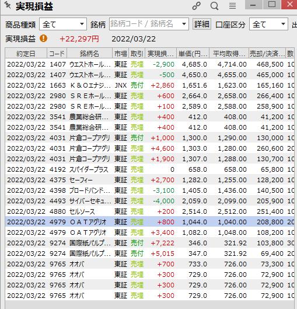Image resolution: width=297 pixels, height=309 pixels.
Task: Sort by the 平均取得 column header
Action: (x=229, y=54)
